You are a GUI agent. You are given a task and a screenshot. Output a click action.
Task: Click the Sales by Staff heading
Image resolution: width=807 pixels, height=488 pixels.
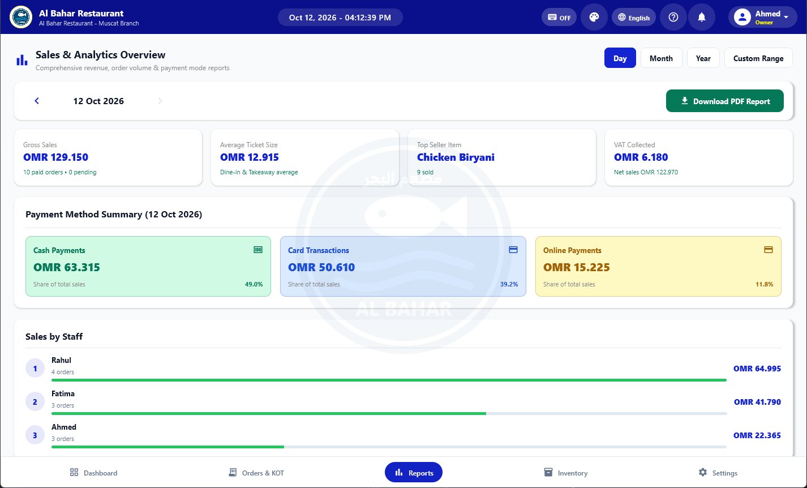coord(54,336)
